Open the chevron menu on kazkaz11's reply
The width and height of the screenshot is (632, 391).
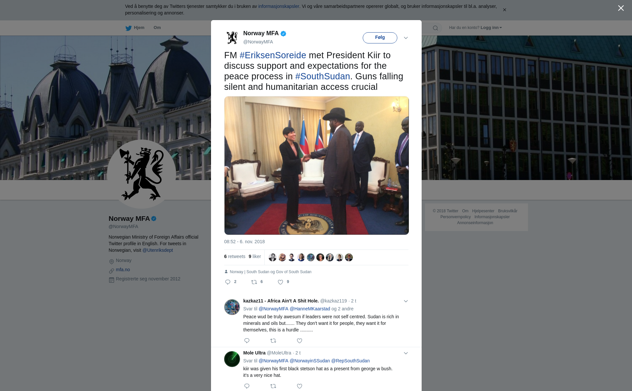406,301
